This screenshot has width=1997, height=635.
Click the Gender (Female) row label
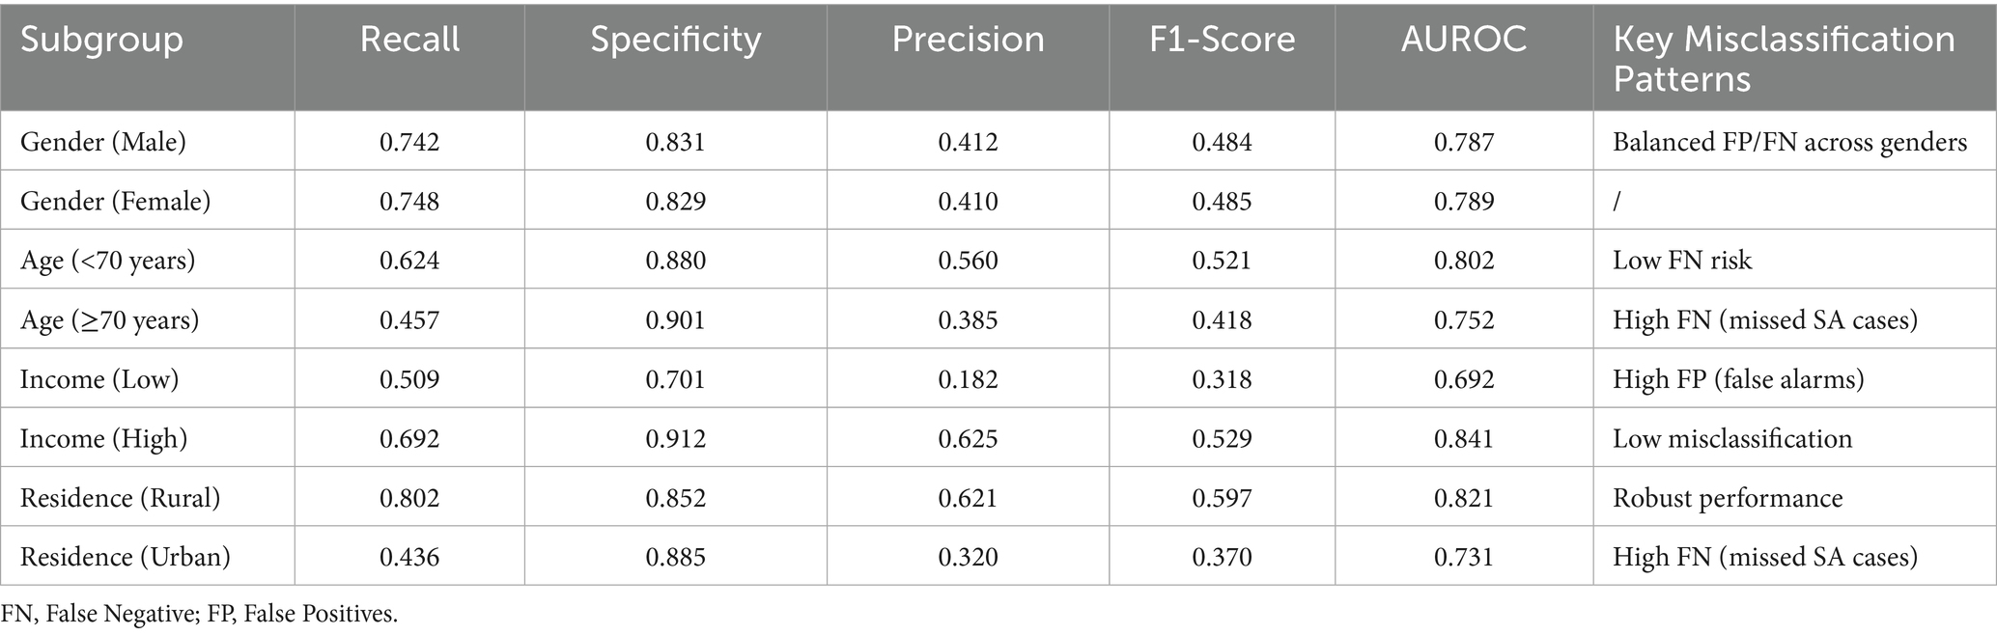pyautogui.click(x=115, y=201)
